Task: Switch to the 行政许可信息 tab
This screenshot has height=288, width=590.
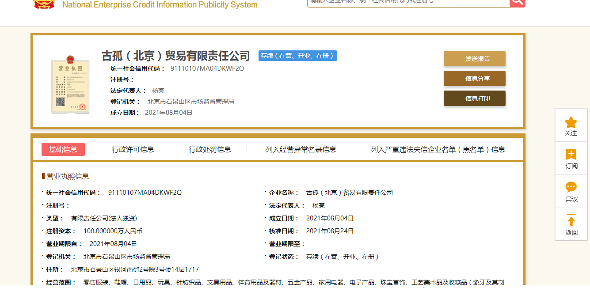Action: pos(133,149)
